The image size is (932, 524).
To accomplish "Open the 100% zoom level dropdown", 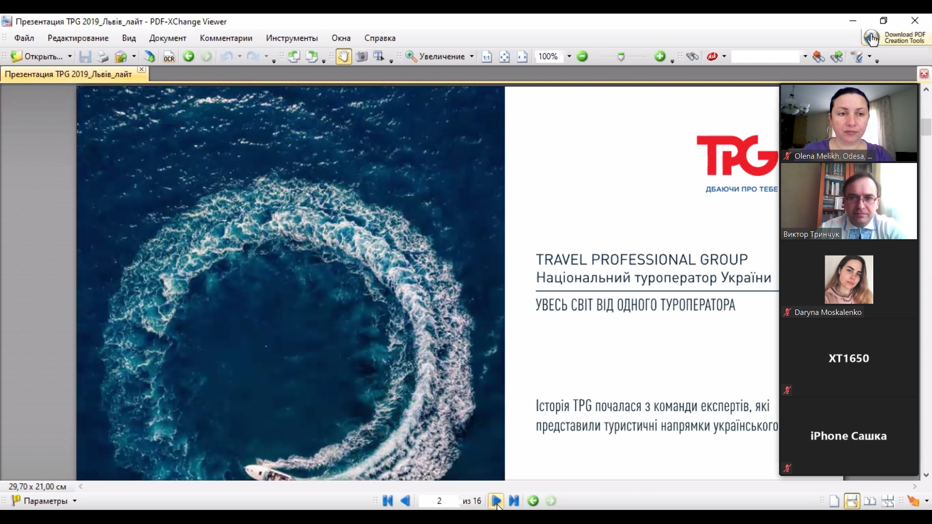I will [569, 56].
